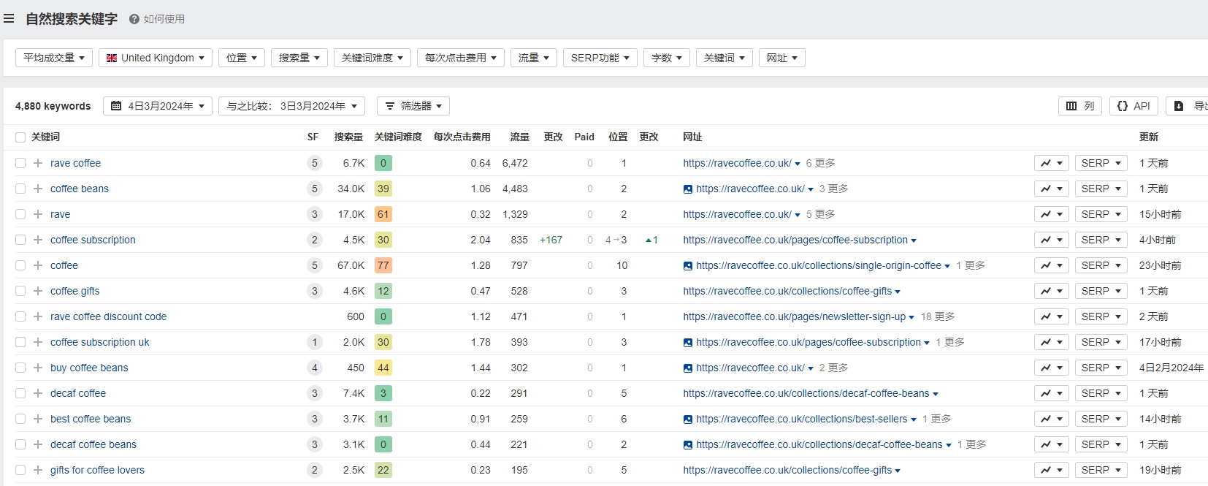Image resolution: width=1208 pixels, height=486 pixels.
Task: Open the 字数 word count dropdown
Action: coord(667,58)
